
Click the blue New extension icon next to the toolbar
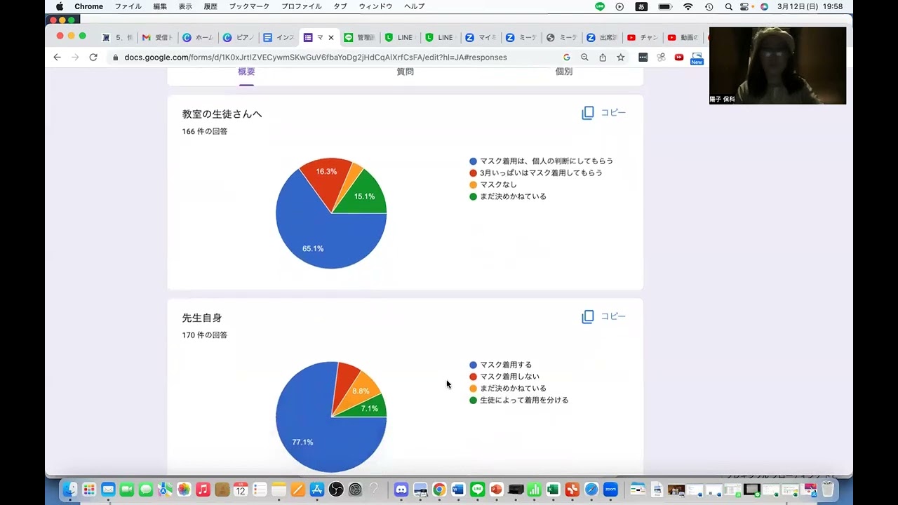point(696,60)
